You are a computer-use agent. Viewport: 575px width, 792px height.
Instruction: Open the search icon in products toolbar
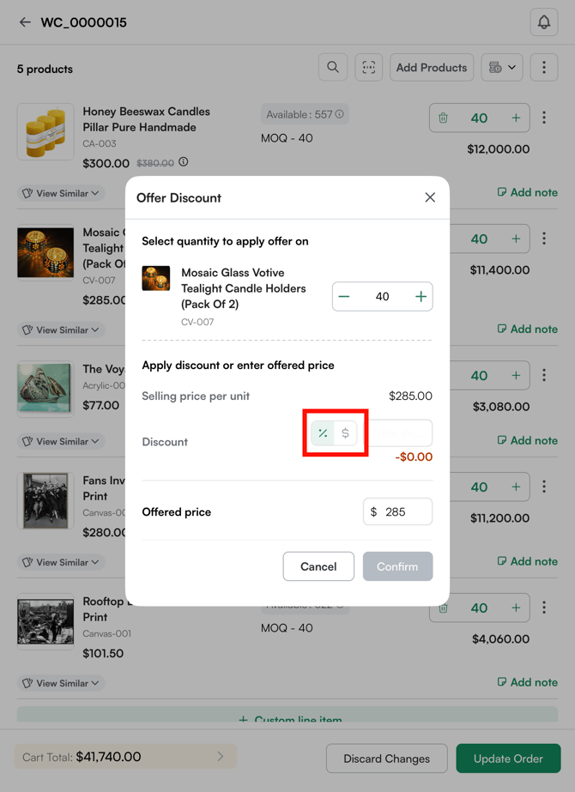coord(333,67)
